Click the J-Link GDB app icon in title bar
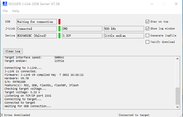The width and height of the screenshot is (183, 117). (5, 4)
